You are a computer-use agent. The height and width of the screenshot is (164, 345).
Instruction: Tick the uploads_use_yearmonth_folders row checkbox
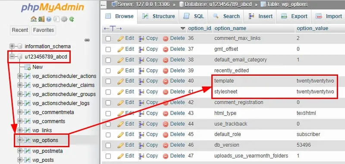(x=108, y=156)
